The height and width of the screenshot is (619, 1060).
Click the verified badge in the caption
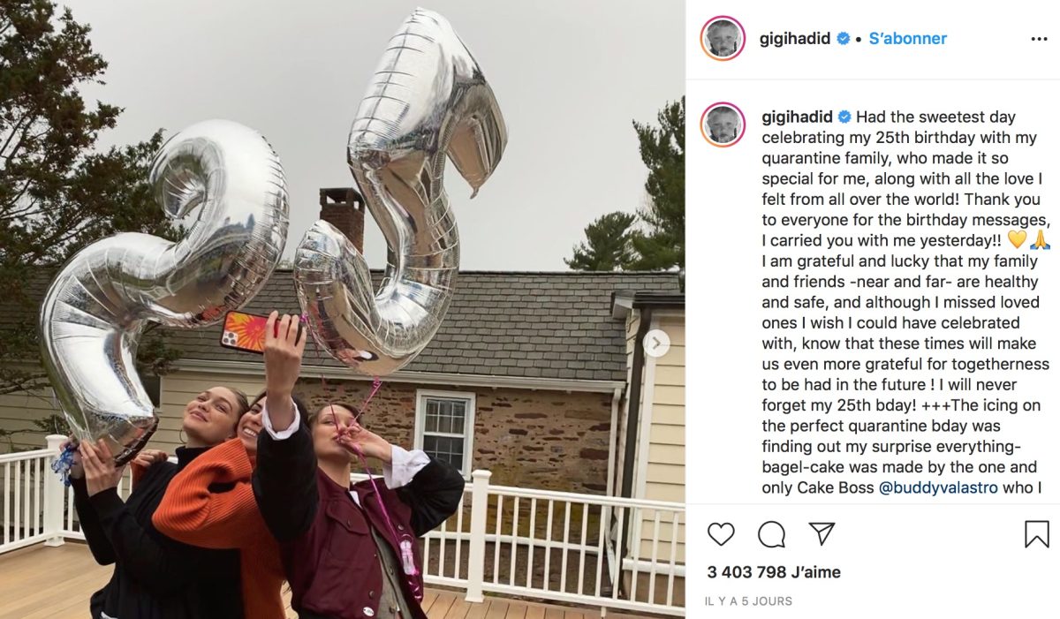coord(844,117)
